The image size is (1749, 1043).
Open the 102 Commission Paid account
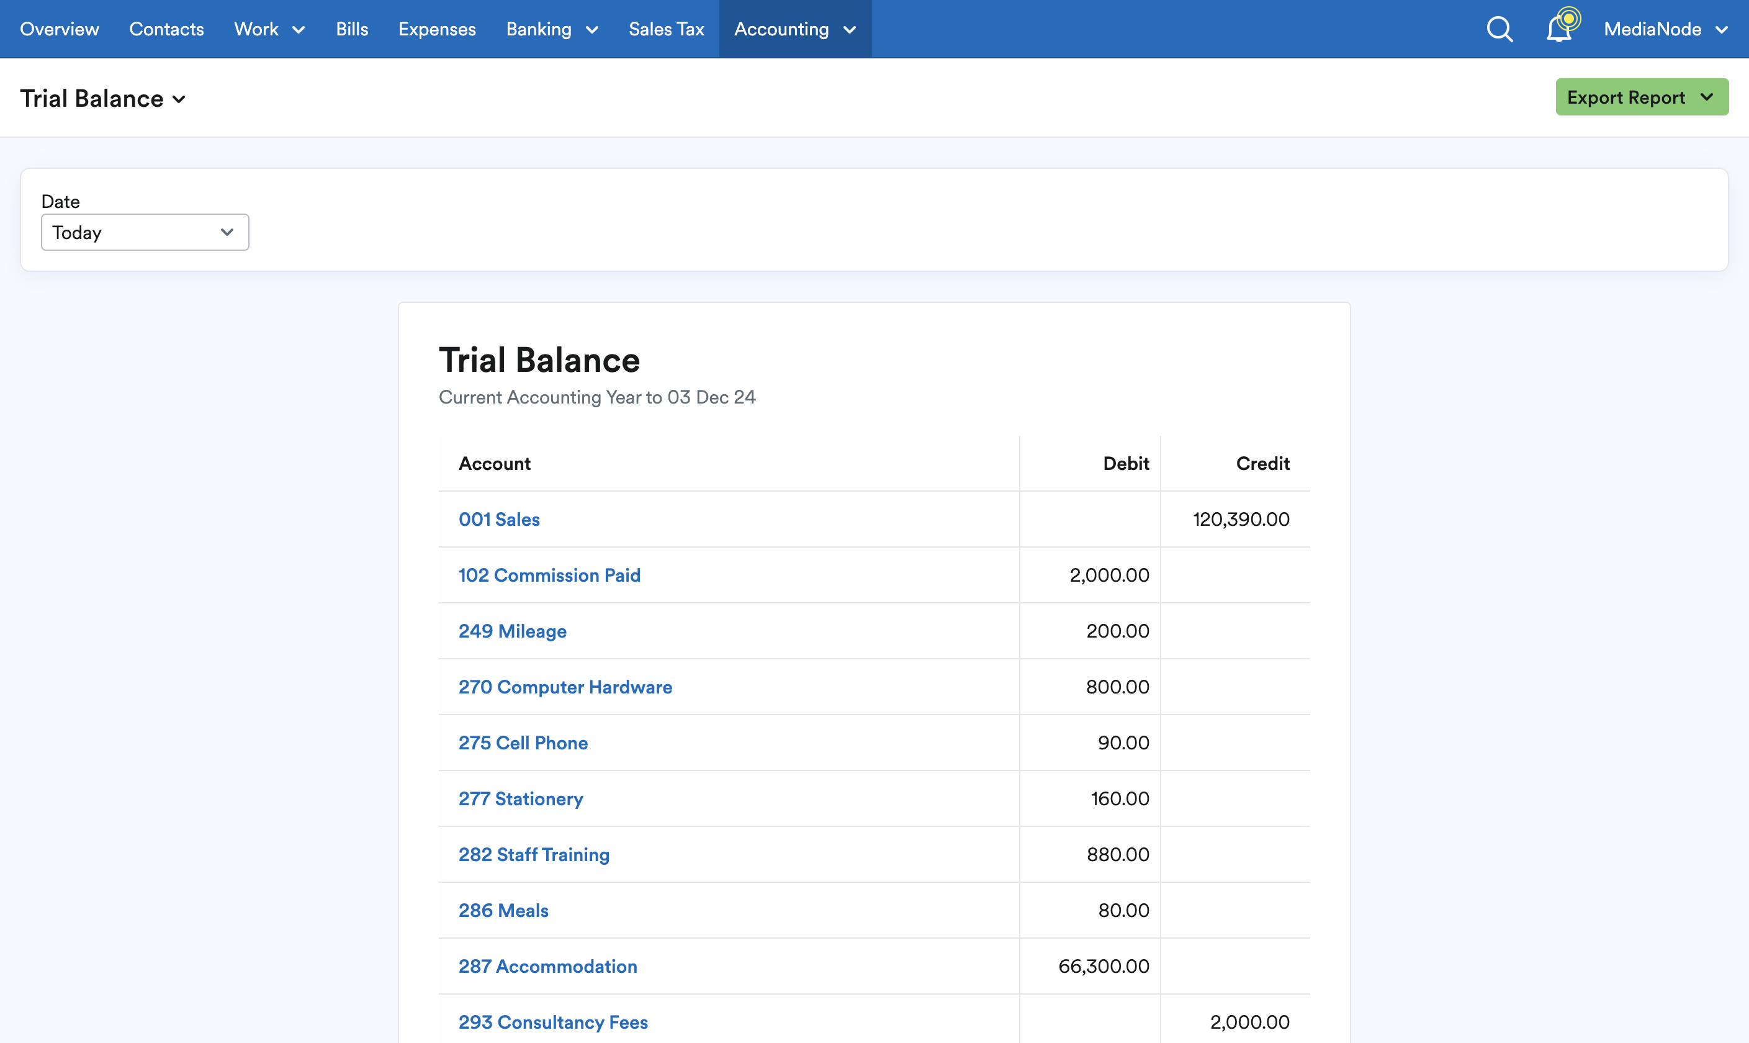pos(549,575)
